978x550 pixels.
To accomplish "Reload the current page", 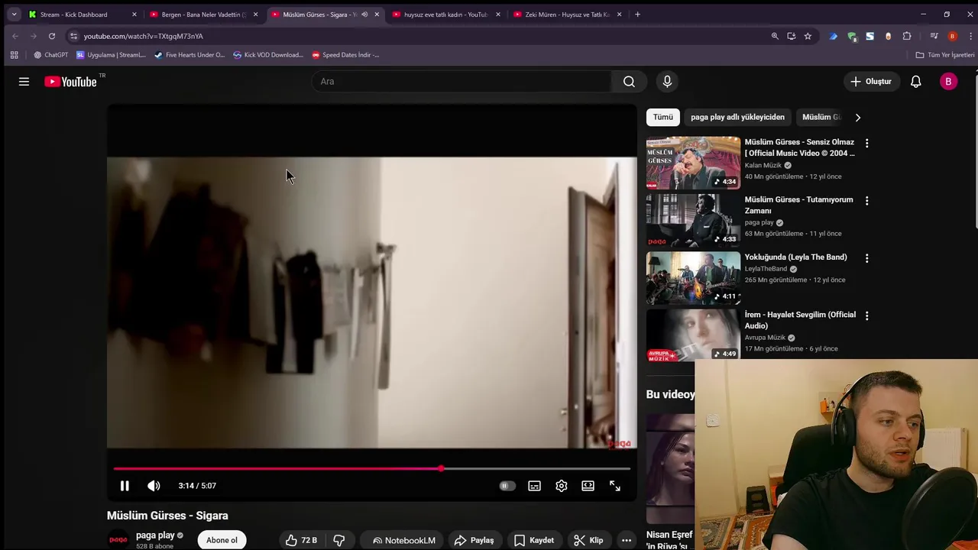I will coord(52,36).
